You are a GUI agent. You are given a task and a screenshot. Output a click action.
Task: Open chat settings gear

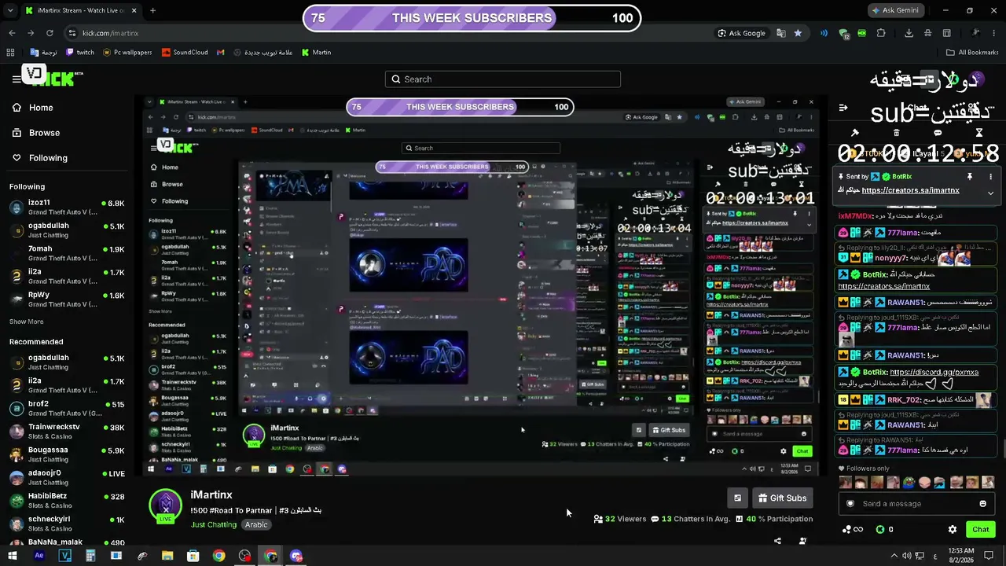[x=953, y=529]
